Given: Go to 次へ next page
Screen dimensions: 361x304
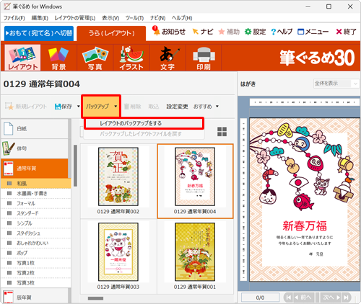Looking at the screenshot, I should pyautogui.click(x=331, y=298).
